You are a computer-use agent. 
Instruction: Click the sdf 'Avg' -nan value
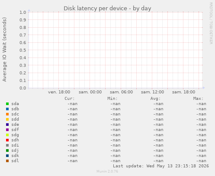pos(158,130)
